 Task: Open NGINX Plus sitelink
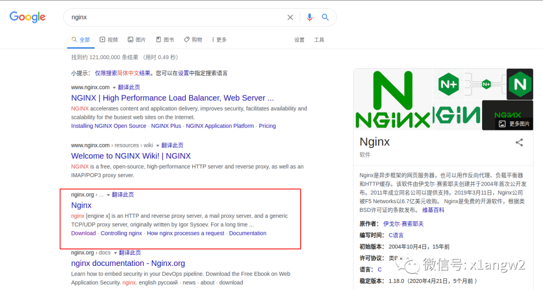click(x=166, y=126)
